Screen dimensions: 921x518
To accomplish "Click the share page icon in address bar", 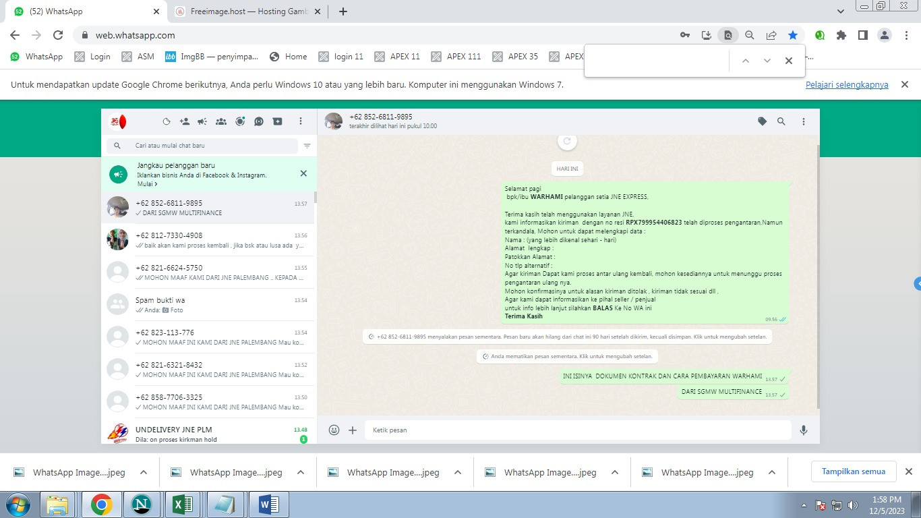I will tap(771, 35).
